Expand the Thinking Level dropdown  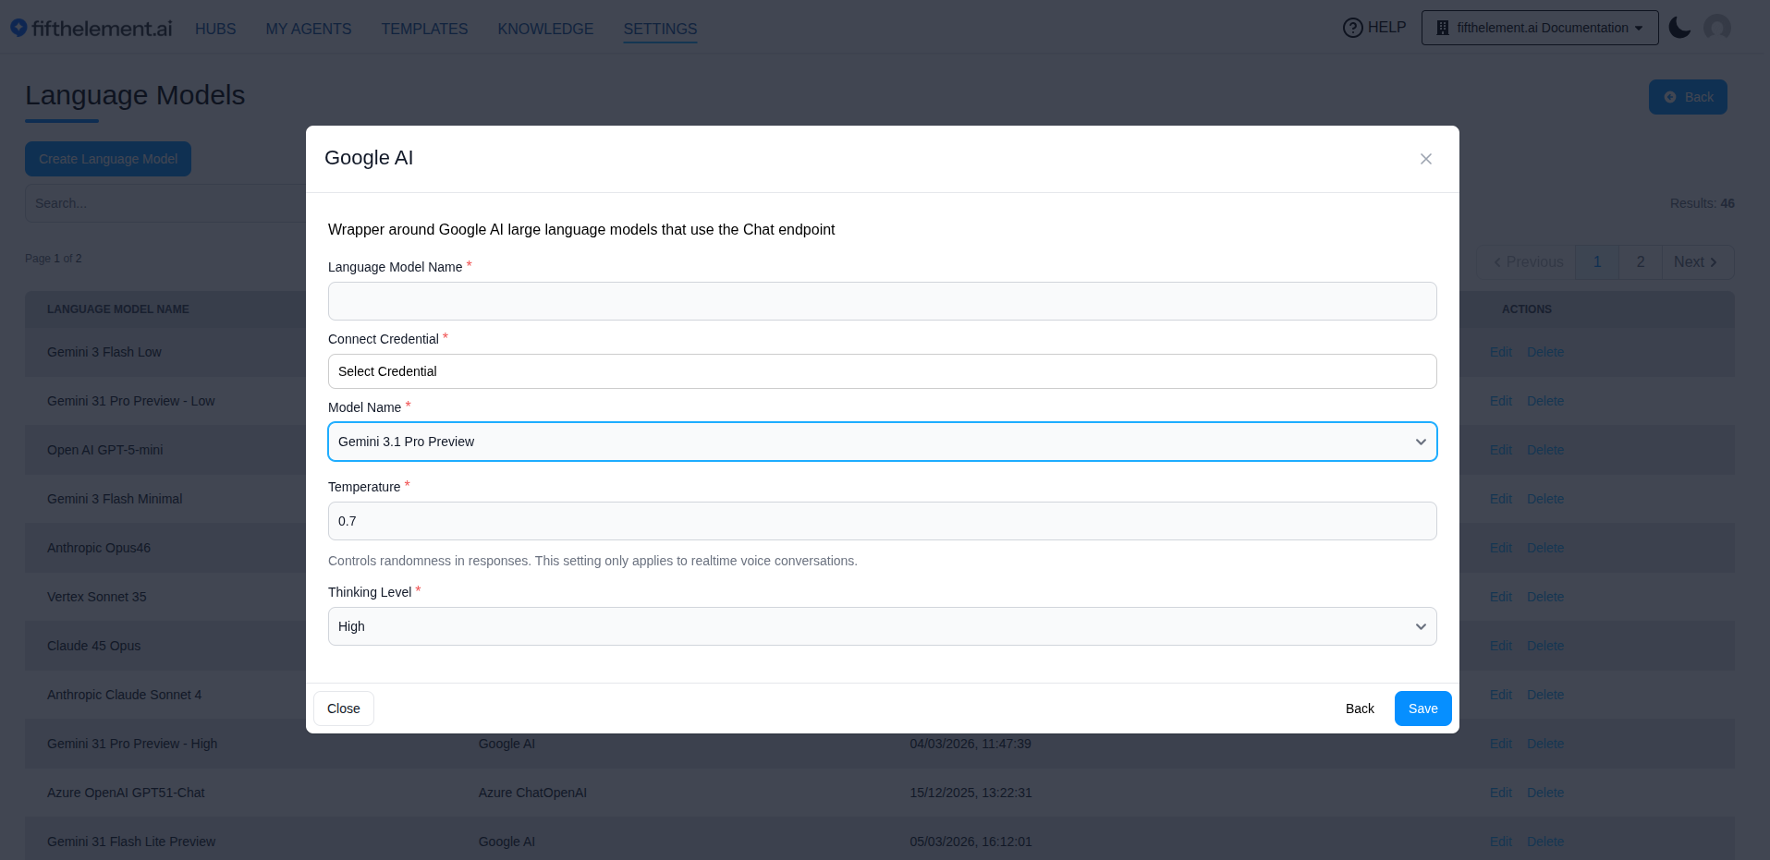[x=882, y=626]
